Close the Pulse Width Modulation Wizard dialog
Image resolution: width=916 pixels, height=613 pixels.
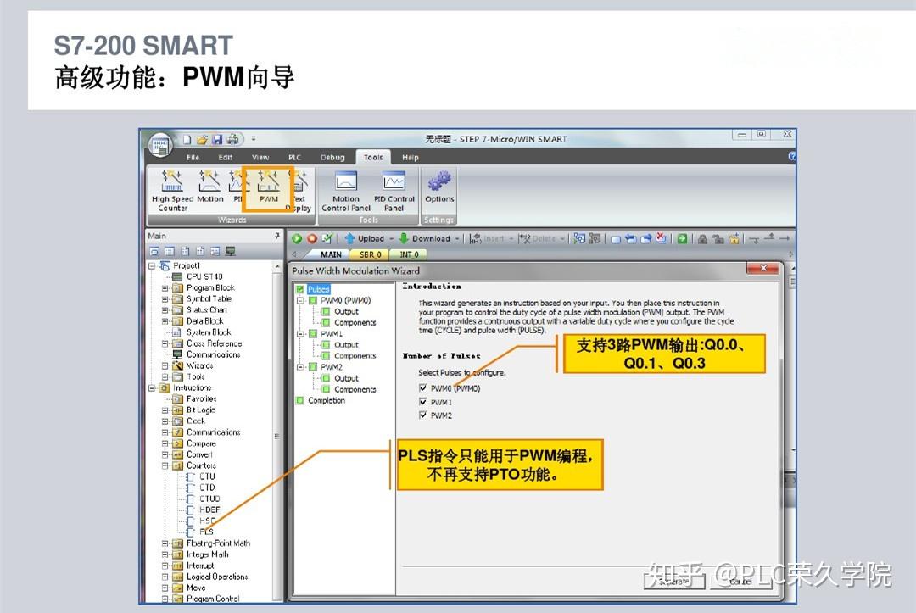click(x=763, y=268)
